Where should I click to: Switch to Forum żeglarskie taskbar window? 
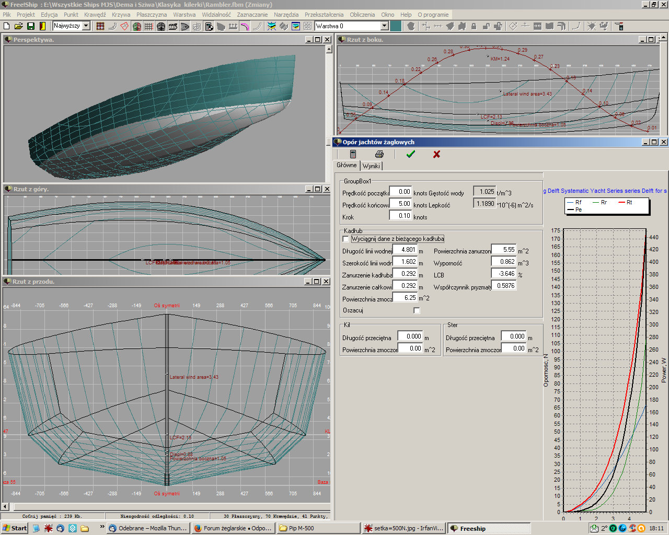click(x=233, y=528)
